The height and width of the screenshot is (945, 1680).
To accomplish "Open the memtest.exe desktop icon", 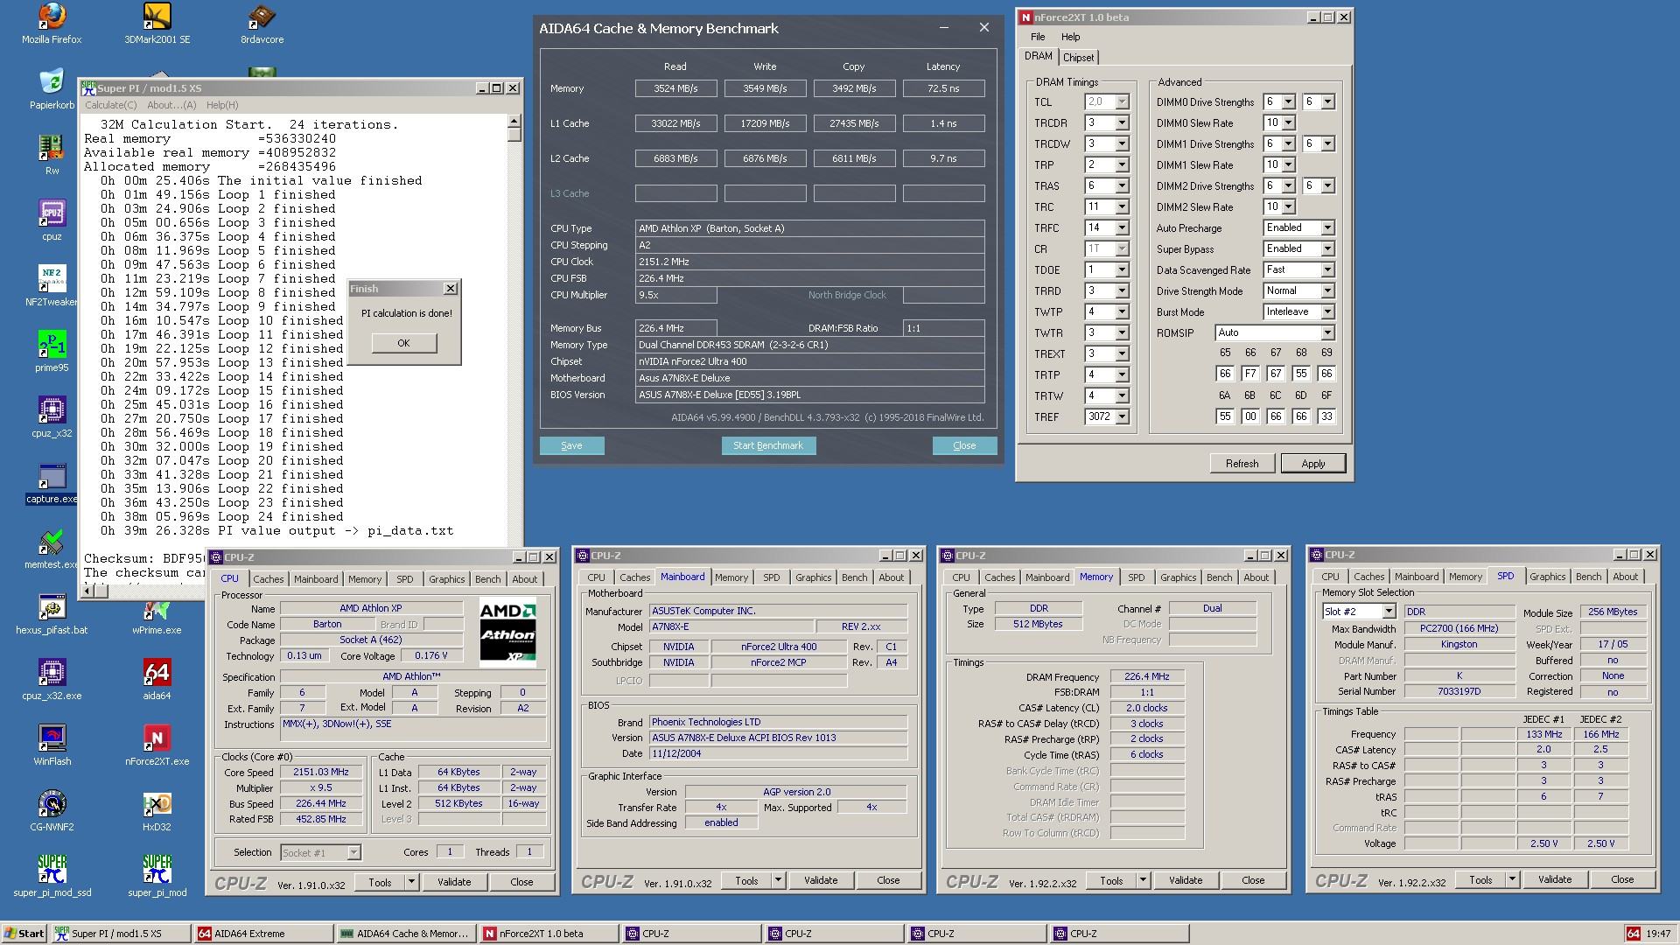I will (x=52, y=548).
